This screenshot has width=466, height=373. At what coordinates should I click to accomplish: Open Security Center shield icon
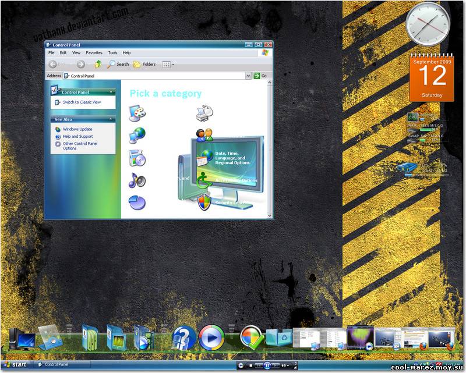pos(204,203)
